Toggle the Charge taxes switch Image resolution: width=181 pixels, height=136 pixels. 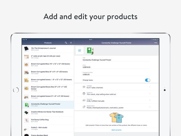[148, 80]
